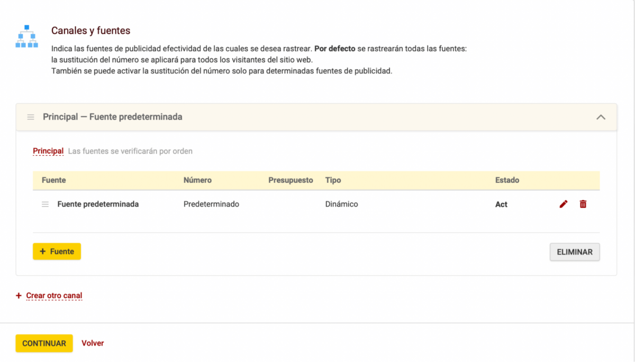Delete Fuente predeterminada with the trash icon
635x362 pixels.
[x=583, y=204]
